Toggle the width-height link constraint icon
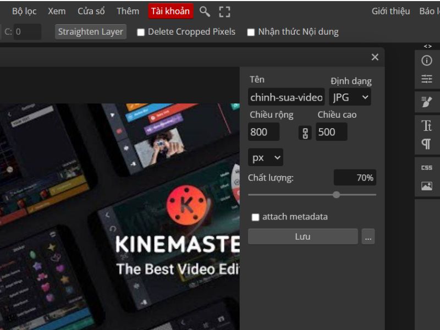Image resolution: width=440 pixels, height=330 pixels. 305,133
